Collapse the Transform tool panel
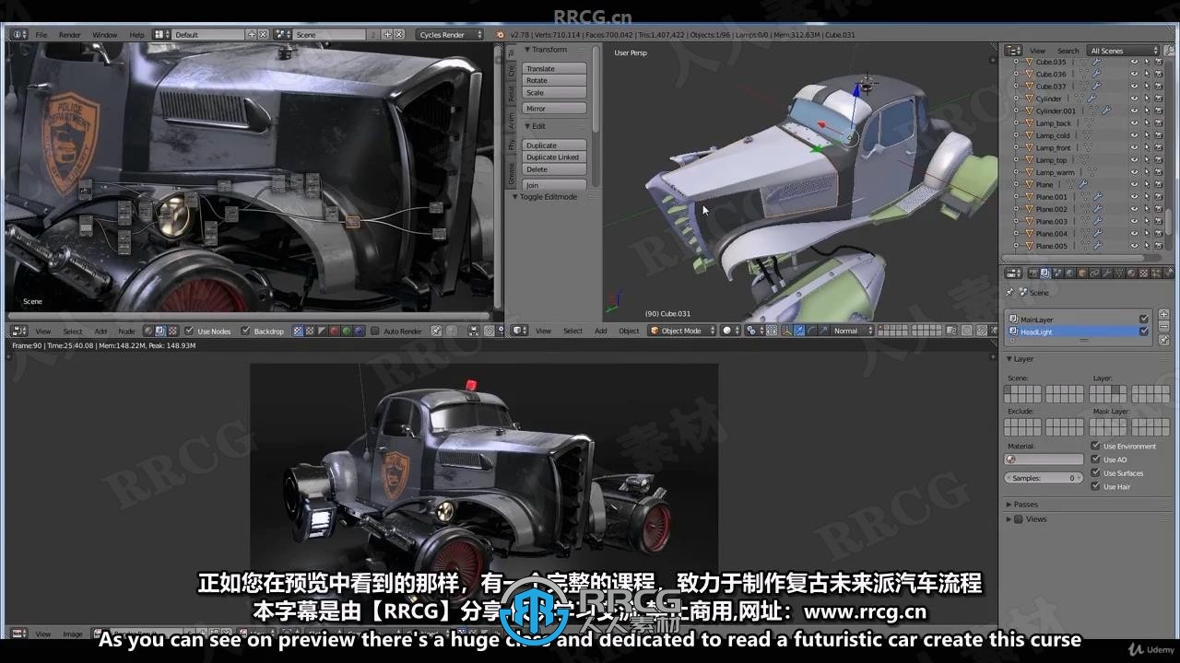This screenshot has height=663, width=1180. tap(528, 50)
